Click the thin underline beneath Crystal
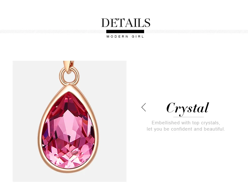The height and width of the screenshot is (186, 248). click(189, 117)
